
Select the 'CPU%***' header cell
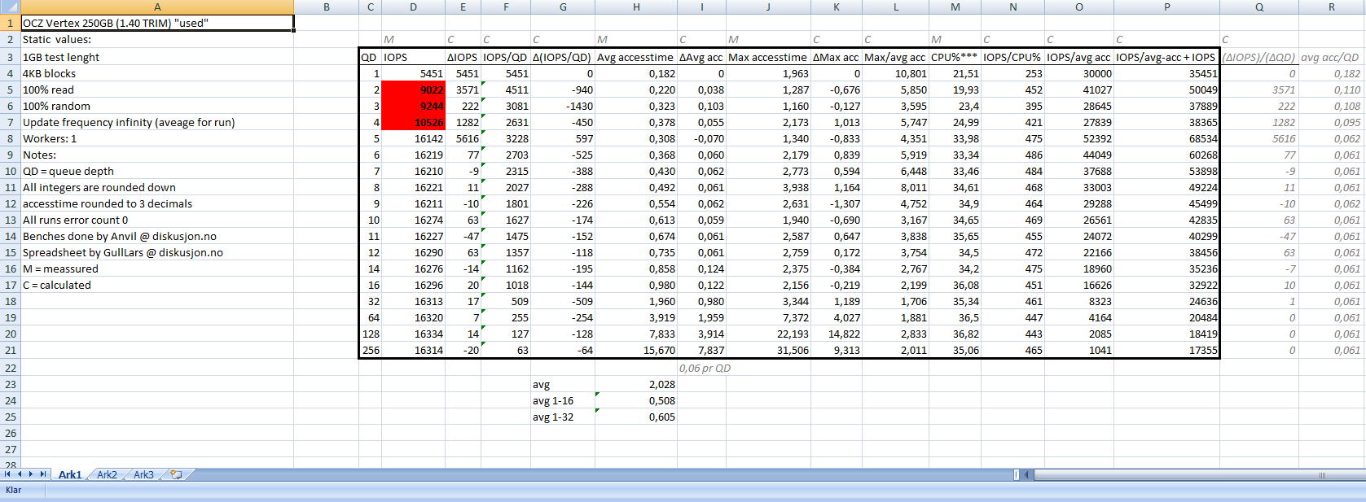(x=955, y=57)
